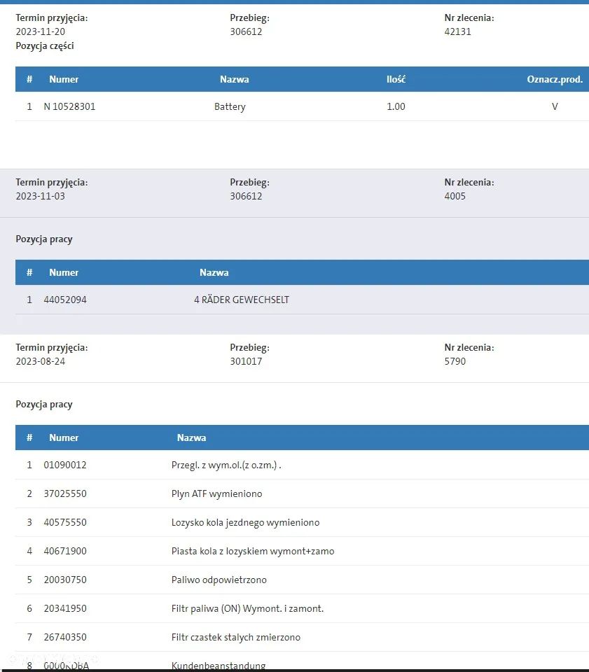The image size is (589, 672).
Task: Select Filtr paliwa (ON) Wymont. i zamont. row
Action: 302,608
